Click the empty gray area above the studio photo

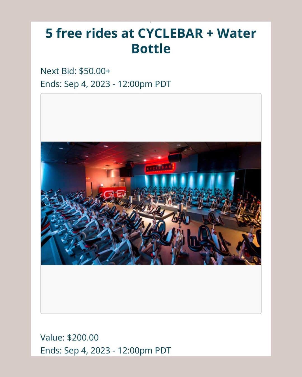(x=151, y=118)
